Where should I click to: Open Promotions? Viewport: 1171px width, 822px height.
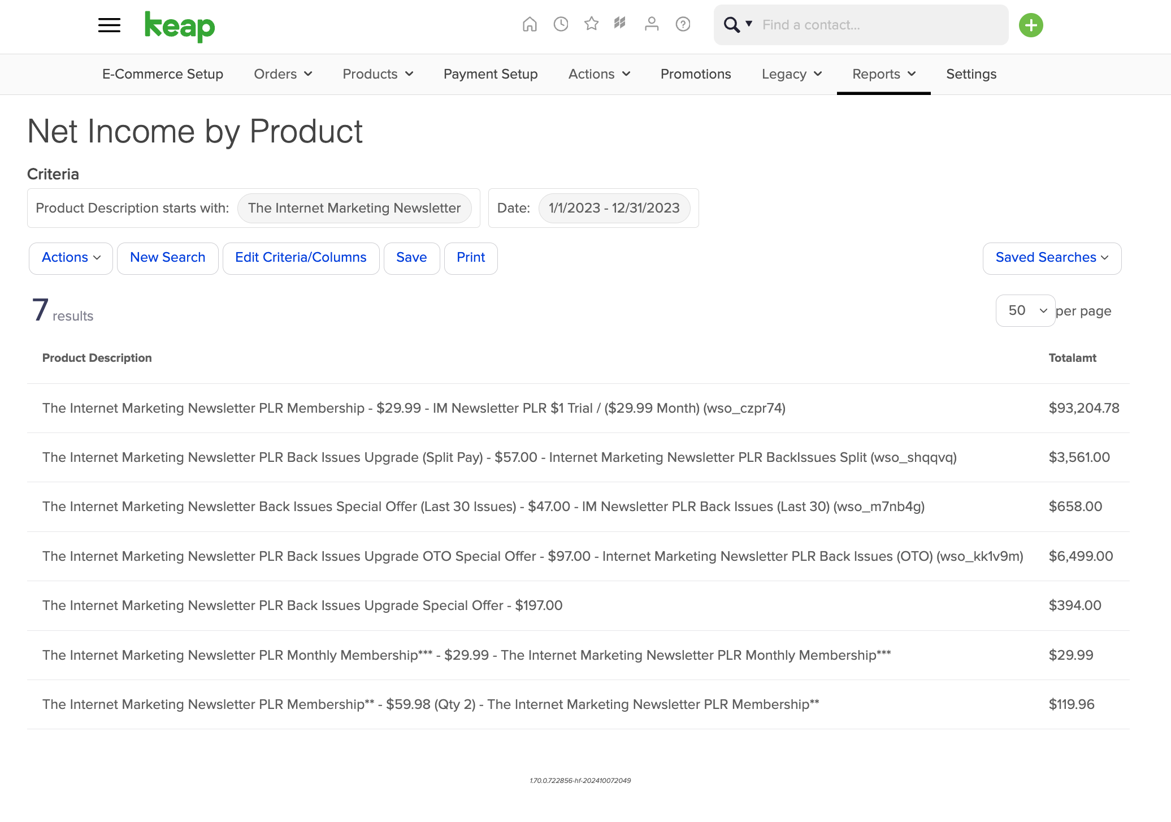coord(696,74)
